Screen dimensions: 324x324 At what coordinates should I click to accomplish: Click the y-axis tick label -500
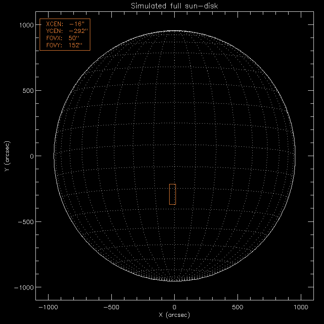(x=25, y=222)
